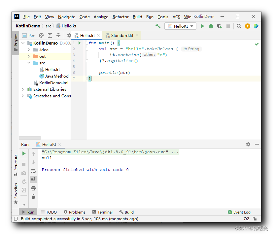The image size is (273, 234).
Task: Fold the main function at line 1
Action: click(87, 43)
